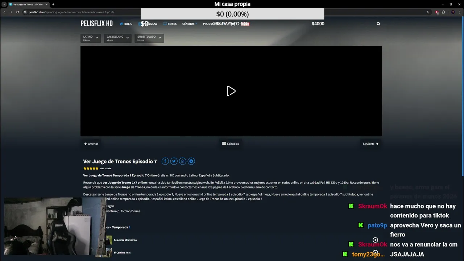This screenshot has width=464, height=261.
Task: Click the $4000 goal amount
Action: click(x=318, y=24)
